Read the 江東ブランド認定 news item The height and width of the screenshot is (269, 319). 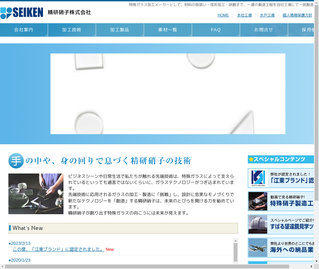(x=58, y=249)
